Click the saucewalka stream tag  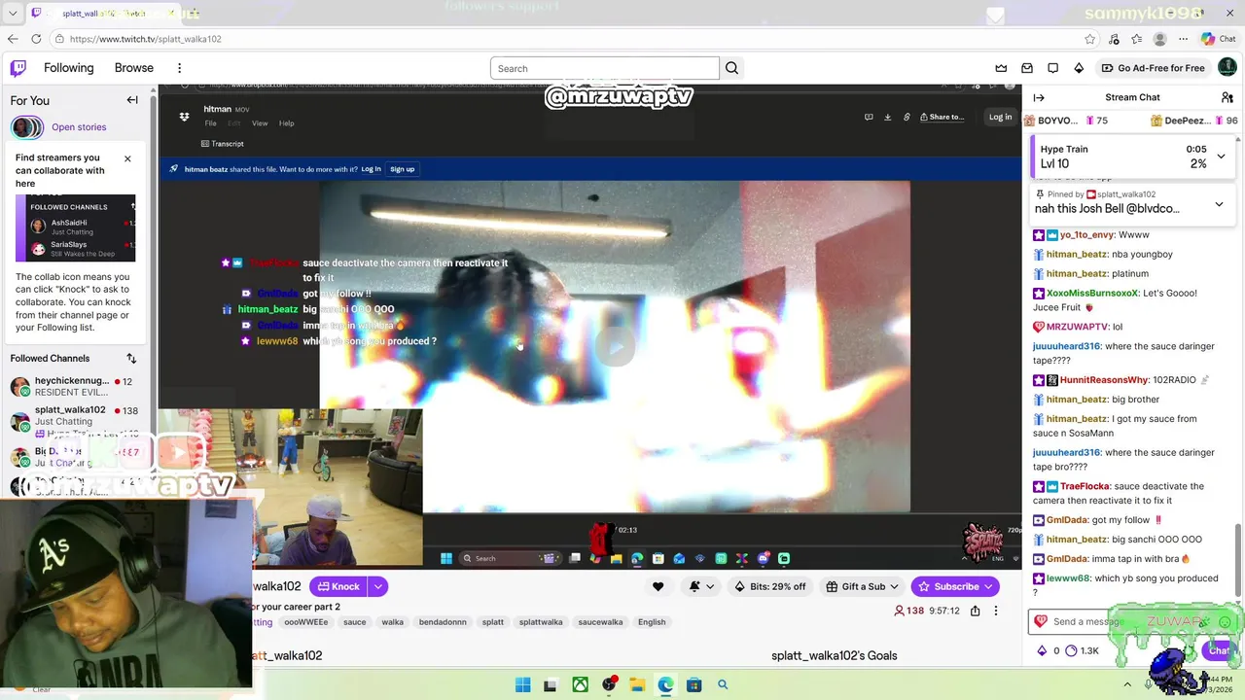coord(600,622)
